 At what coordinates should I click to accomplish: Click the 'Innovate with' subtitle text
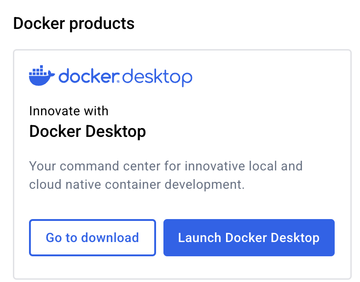(69, 111)
